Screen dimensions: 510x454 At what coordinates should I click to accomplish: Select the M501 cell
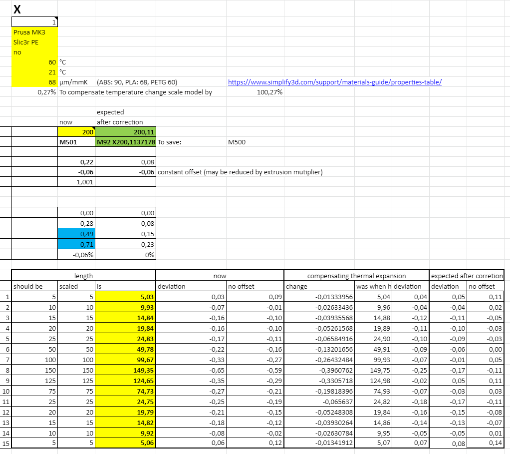click(x=76, y=142)
